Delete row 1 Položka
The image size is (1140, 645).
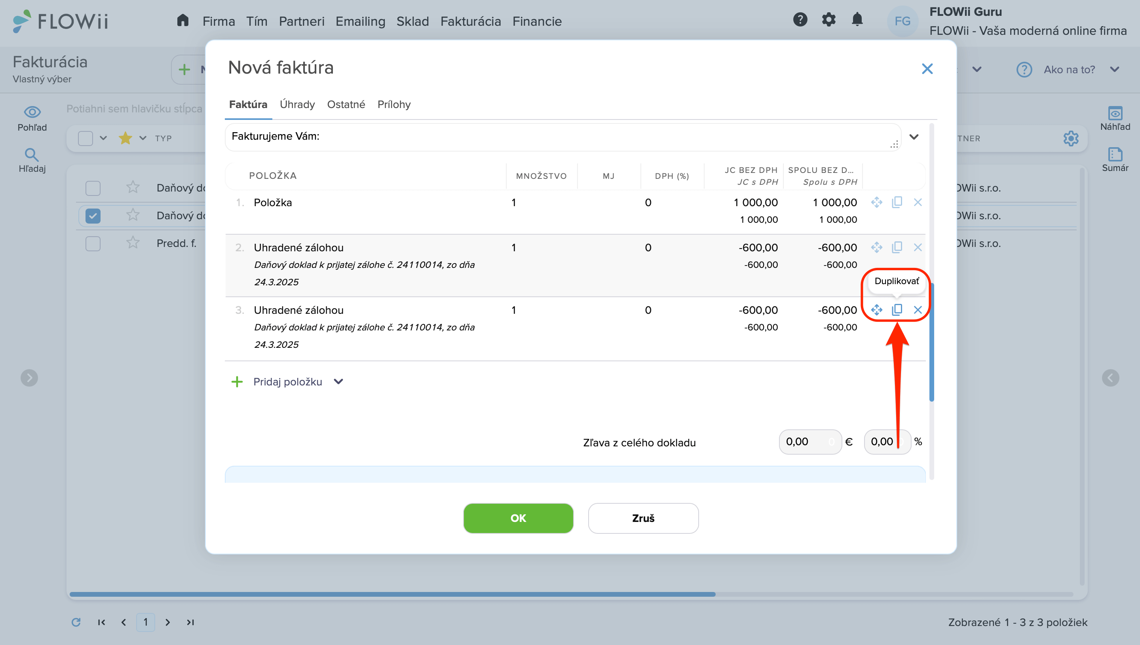(x=918, y=203)
